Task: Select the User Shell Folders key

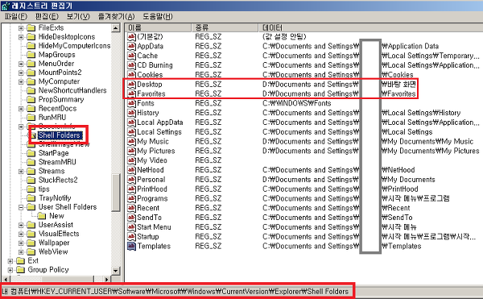Action: pos(68,207)
